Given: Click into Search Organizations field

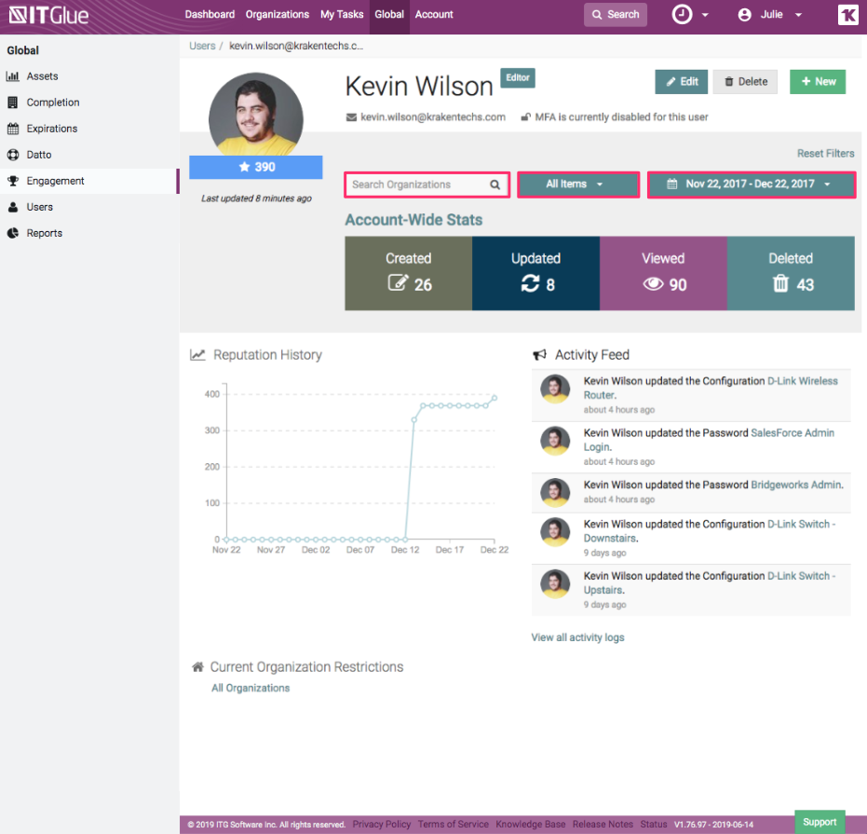Looking at the screenshot, I should pos(417,185).
